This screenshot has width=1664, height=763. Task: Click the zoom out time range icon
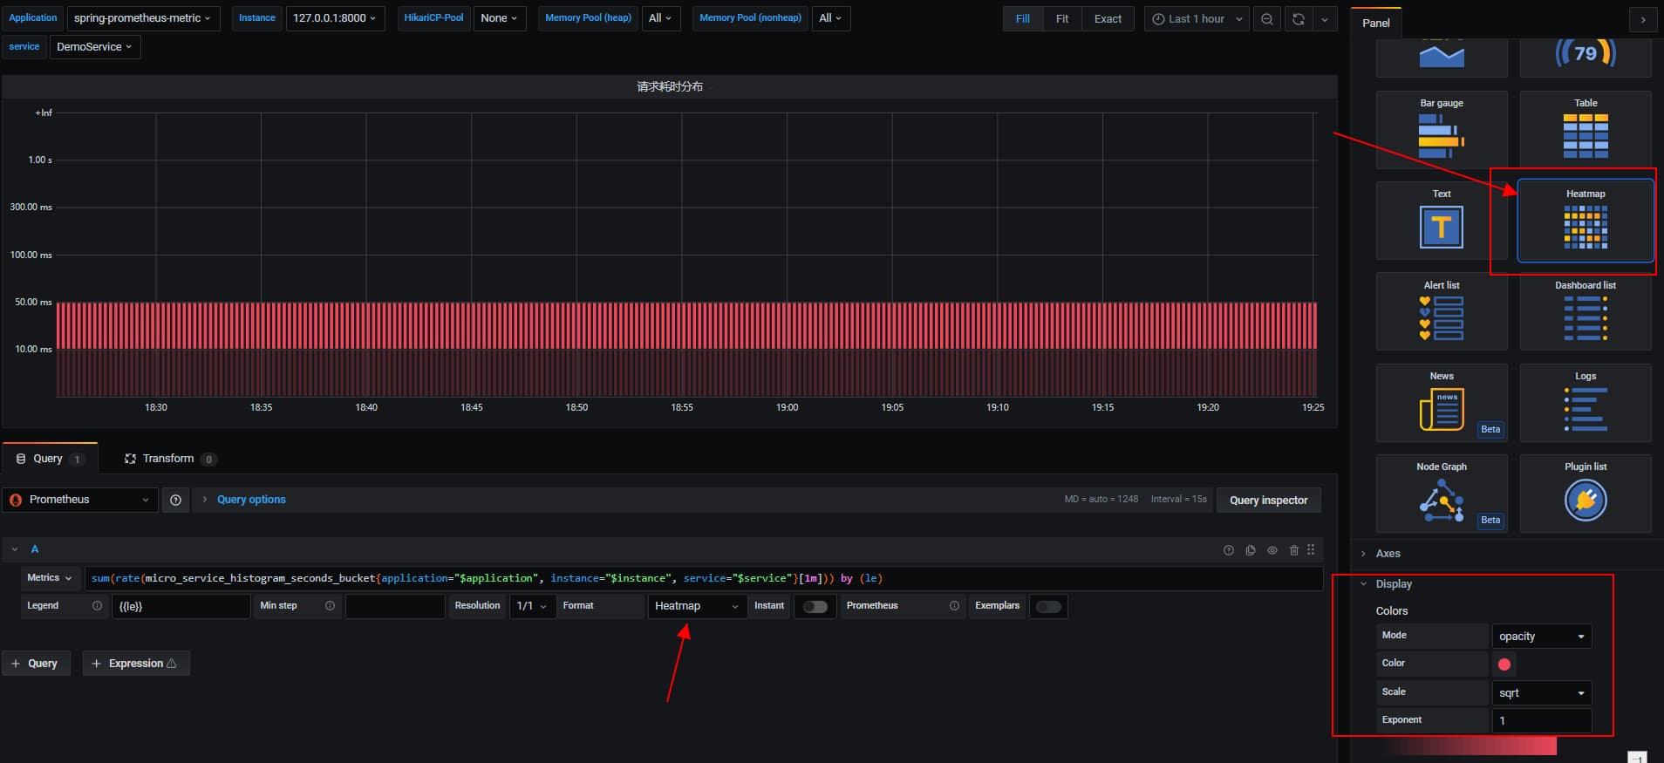[1266, 18]
